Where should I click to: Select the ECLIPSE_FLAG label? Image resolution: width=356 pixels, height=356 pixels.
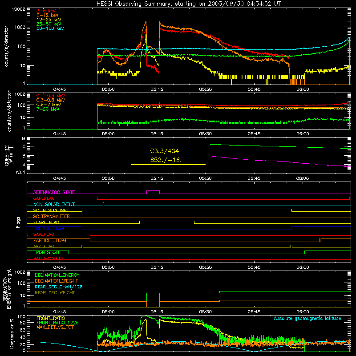pos(49,228)
